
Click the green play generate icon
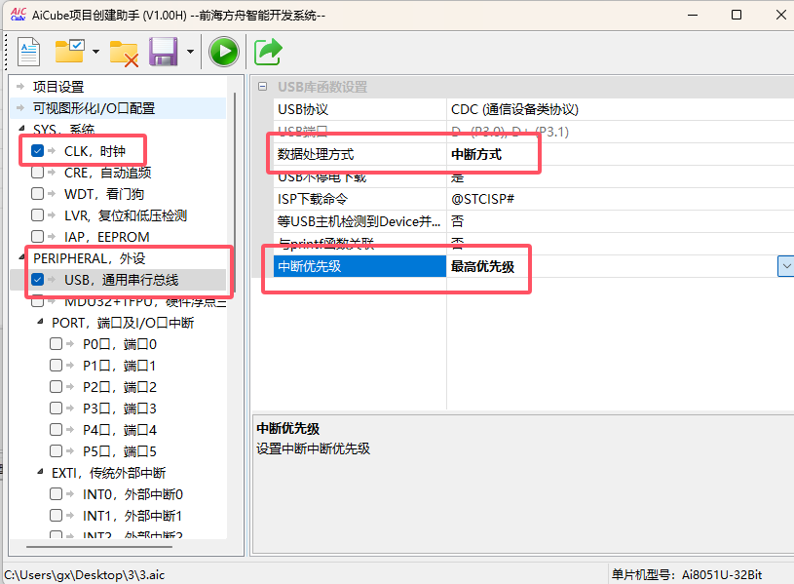pyautogui.click(x=224, y=52)
